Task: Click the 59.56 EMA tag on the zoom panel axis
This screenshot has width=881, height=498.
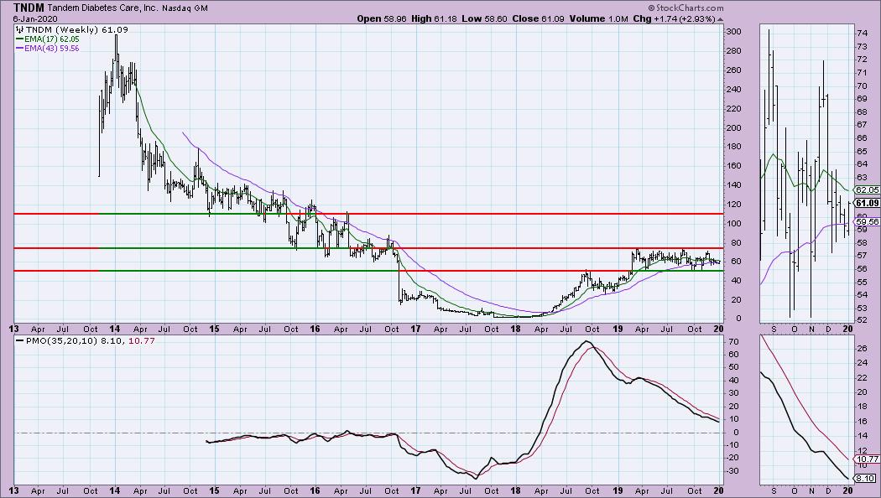Action: [x=868, y=222]
